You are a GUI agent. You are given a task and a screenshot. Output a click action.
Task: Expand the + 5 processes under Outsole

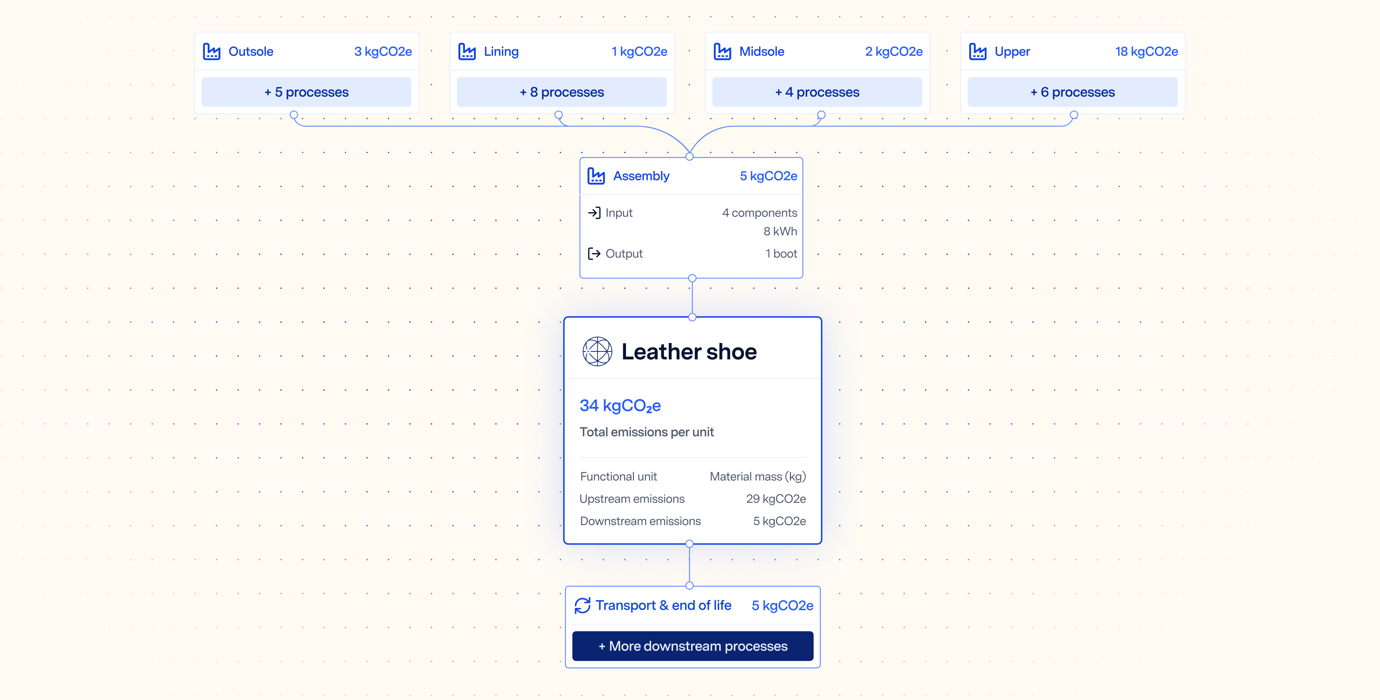pyautogui.click(x=306, y=92)
